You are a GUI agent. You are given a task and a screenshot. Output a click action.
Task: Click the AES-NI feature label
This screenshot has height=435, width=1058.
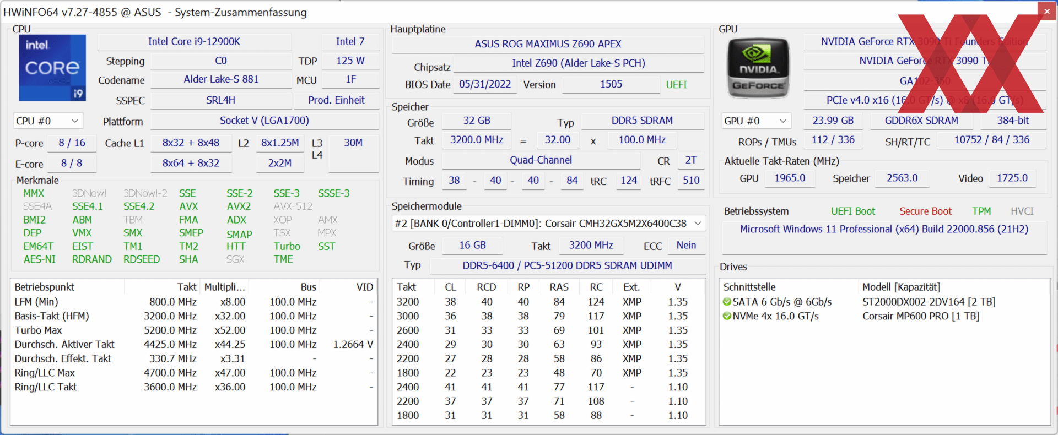point(39,259)
